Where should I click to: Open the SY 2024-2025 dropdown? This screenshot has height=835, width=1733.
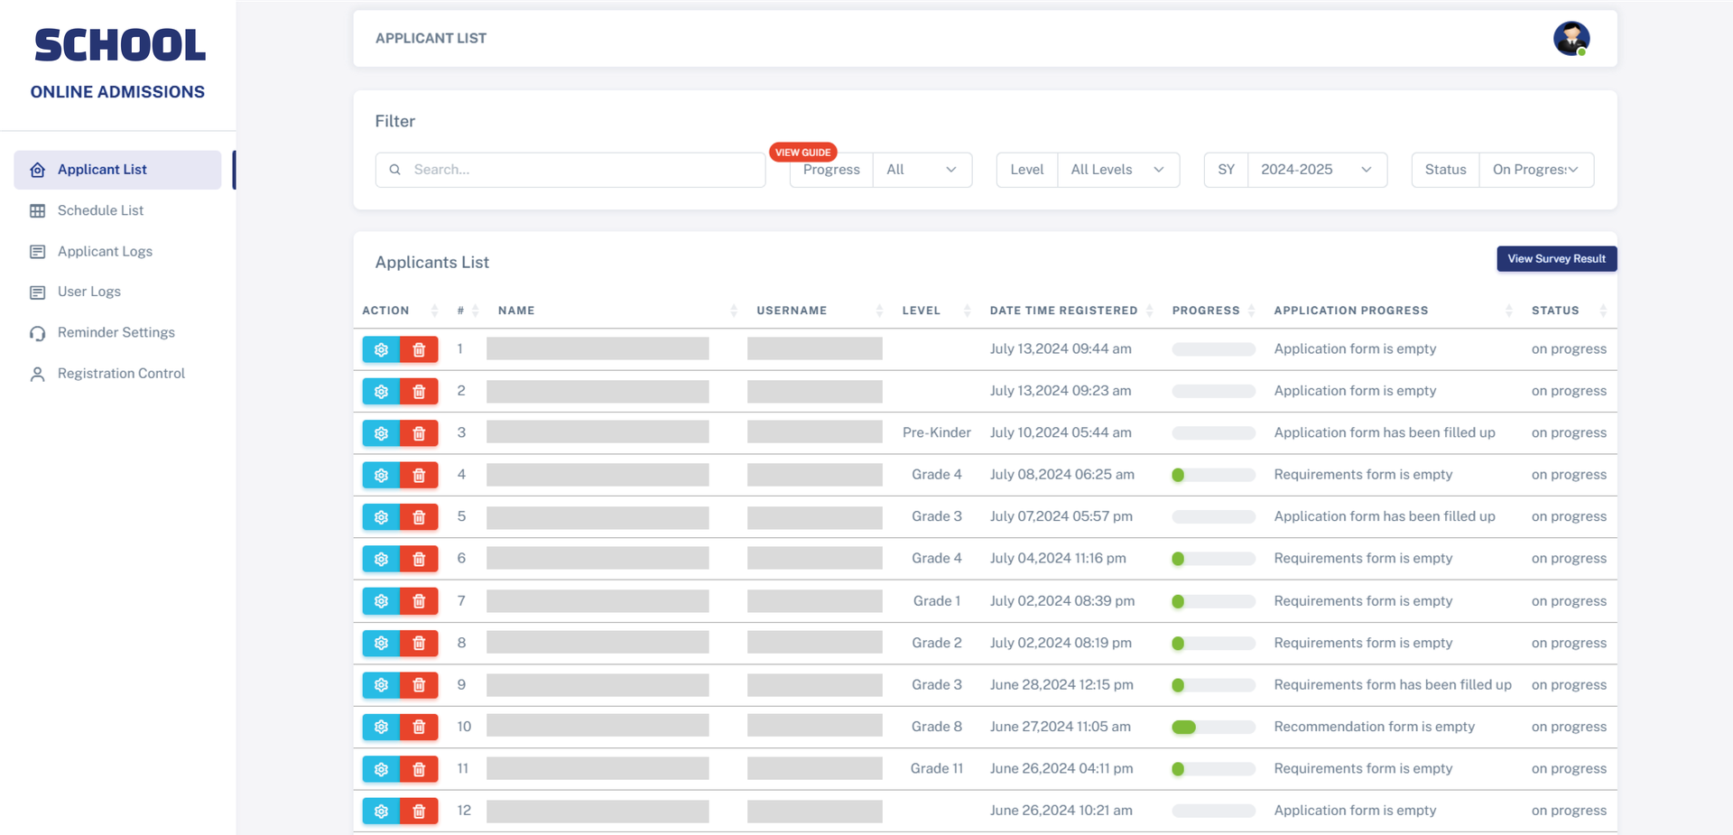click(x=1316, y=170)
